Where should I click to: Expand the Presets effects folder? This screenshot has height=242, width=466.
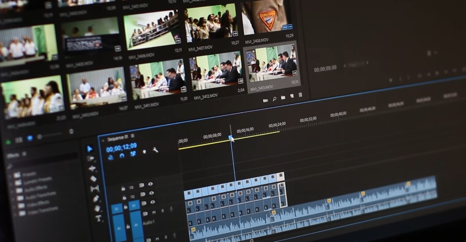(11, 175)
